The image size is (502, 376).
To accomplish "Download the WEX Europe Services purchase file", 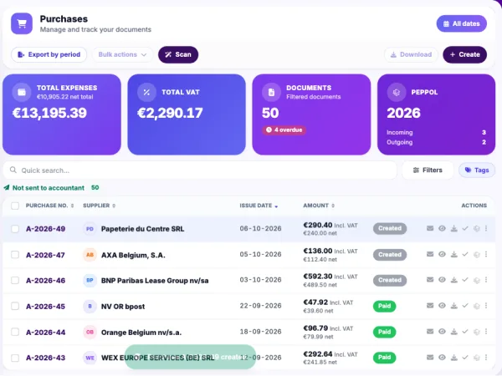I will pyautogui.click(x=454, y=357).
